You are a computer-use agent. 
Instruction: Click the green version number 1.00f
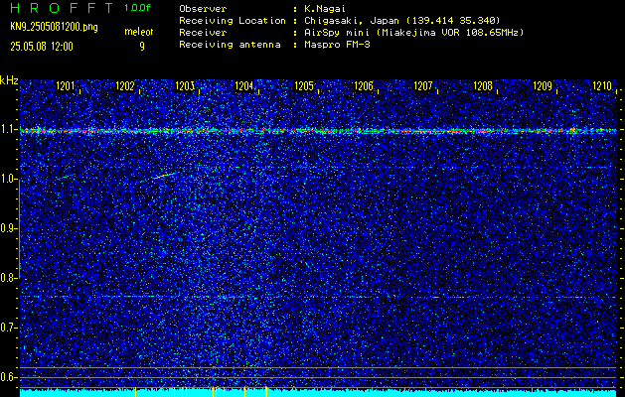[x=137, y=8]
